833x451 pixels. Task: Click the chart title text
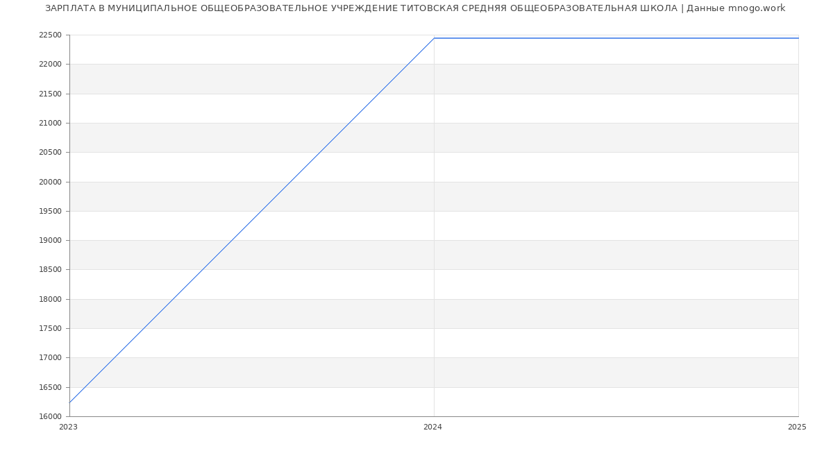pyautogui.click(x=415, y=8)
